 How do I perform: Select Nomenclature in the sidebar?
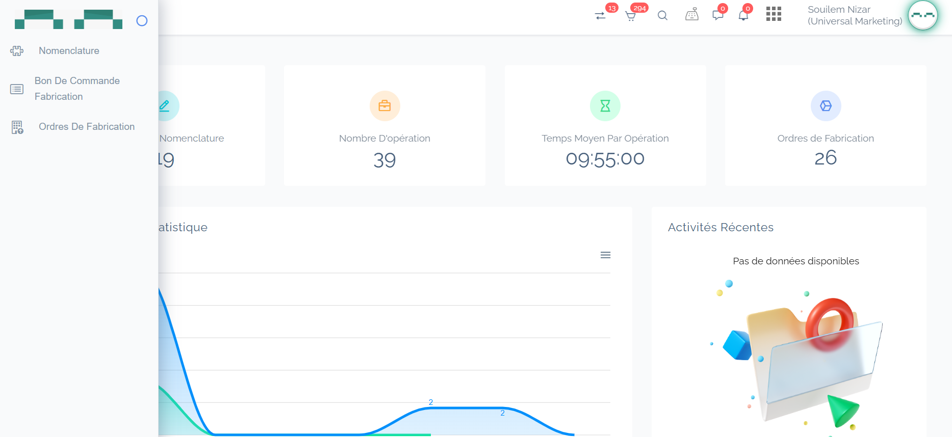(69, 51)
